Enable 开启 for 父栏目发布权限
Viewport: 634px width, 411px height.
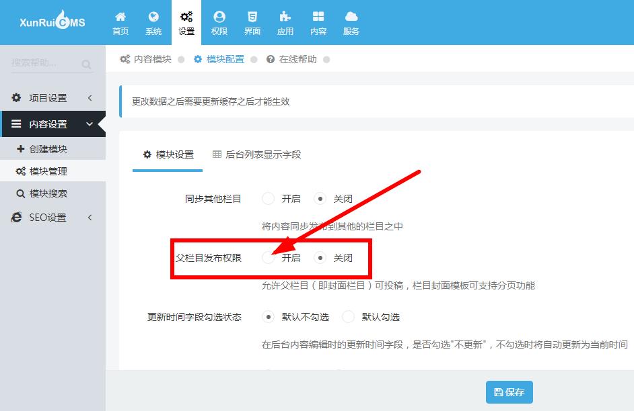point(270,257)
